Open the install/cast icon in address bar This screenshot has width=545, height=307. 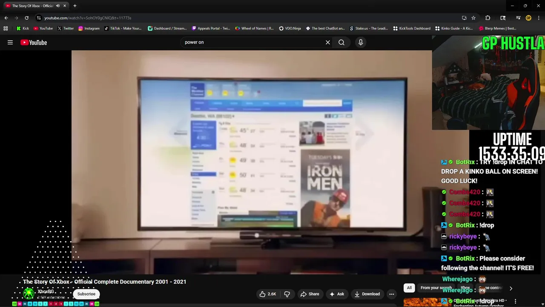pyautogui.click(x=464, y=18)
